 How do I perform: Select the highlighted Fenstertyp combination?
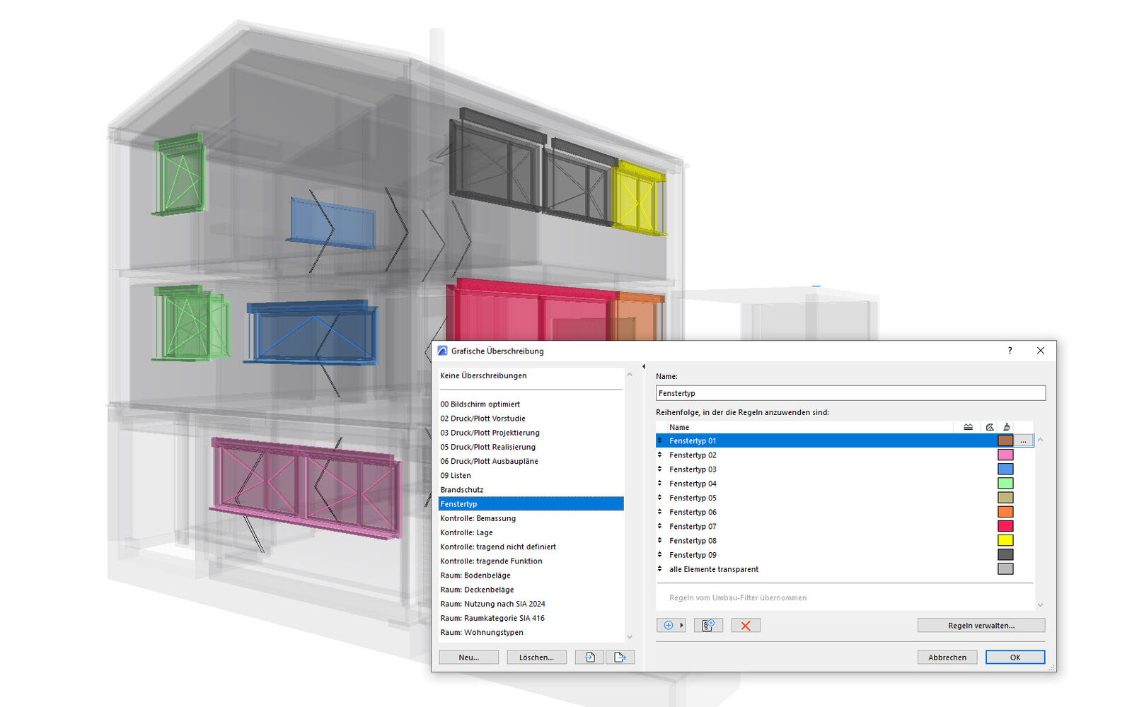[x=531, y=504]
